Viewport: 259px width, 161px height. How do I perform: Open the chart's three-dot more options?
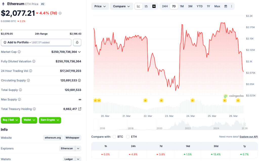(x=231, y=6)
